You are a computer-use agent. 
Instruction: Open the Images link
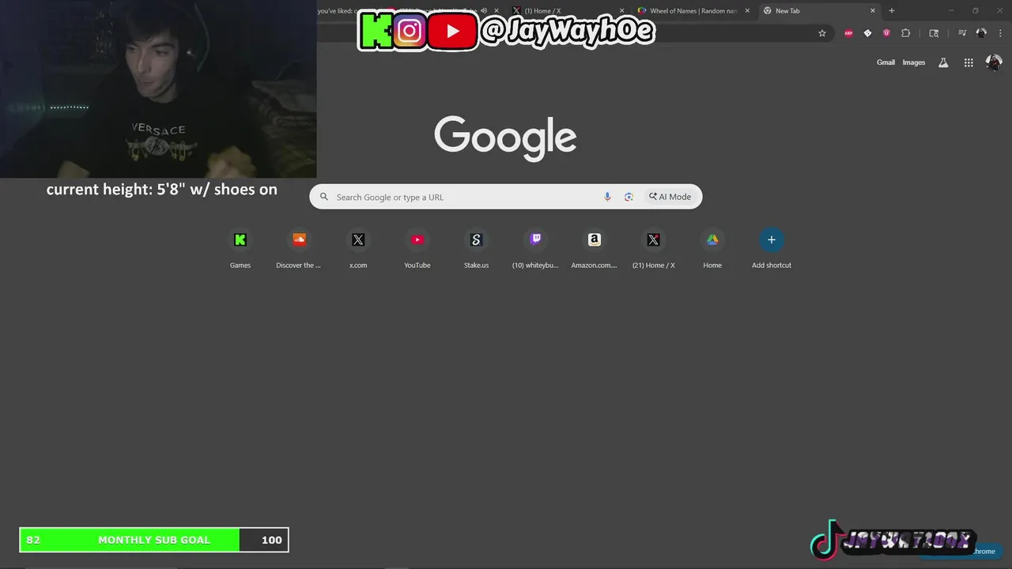coord(914,62)
